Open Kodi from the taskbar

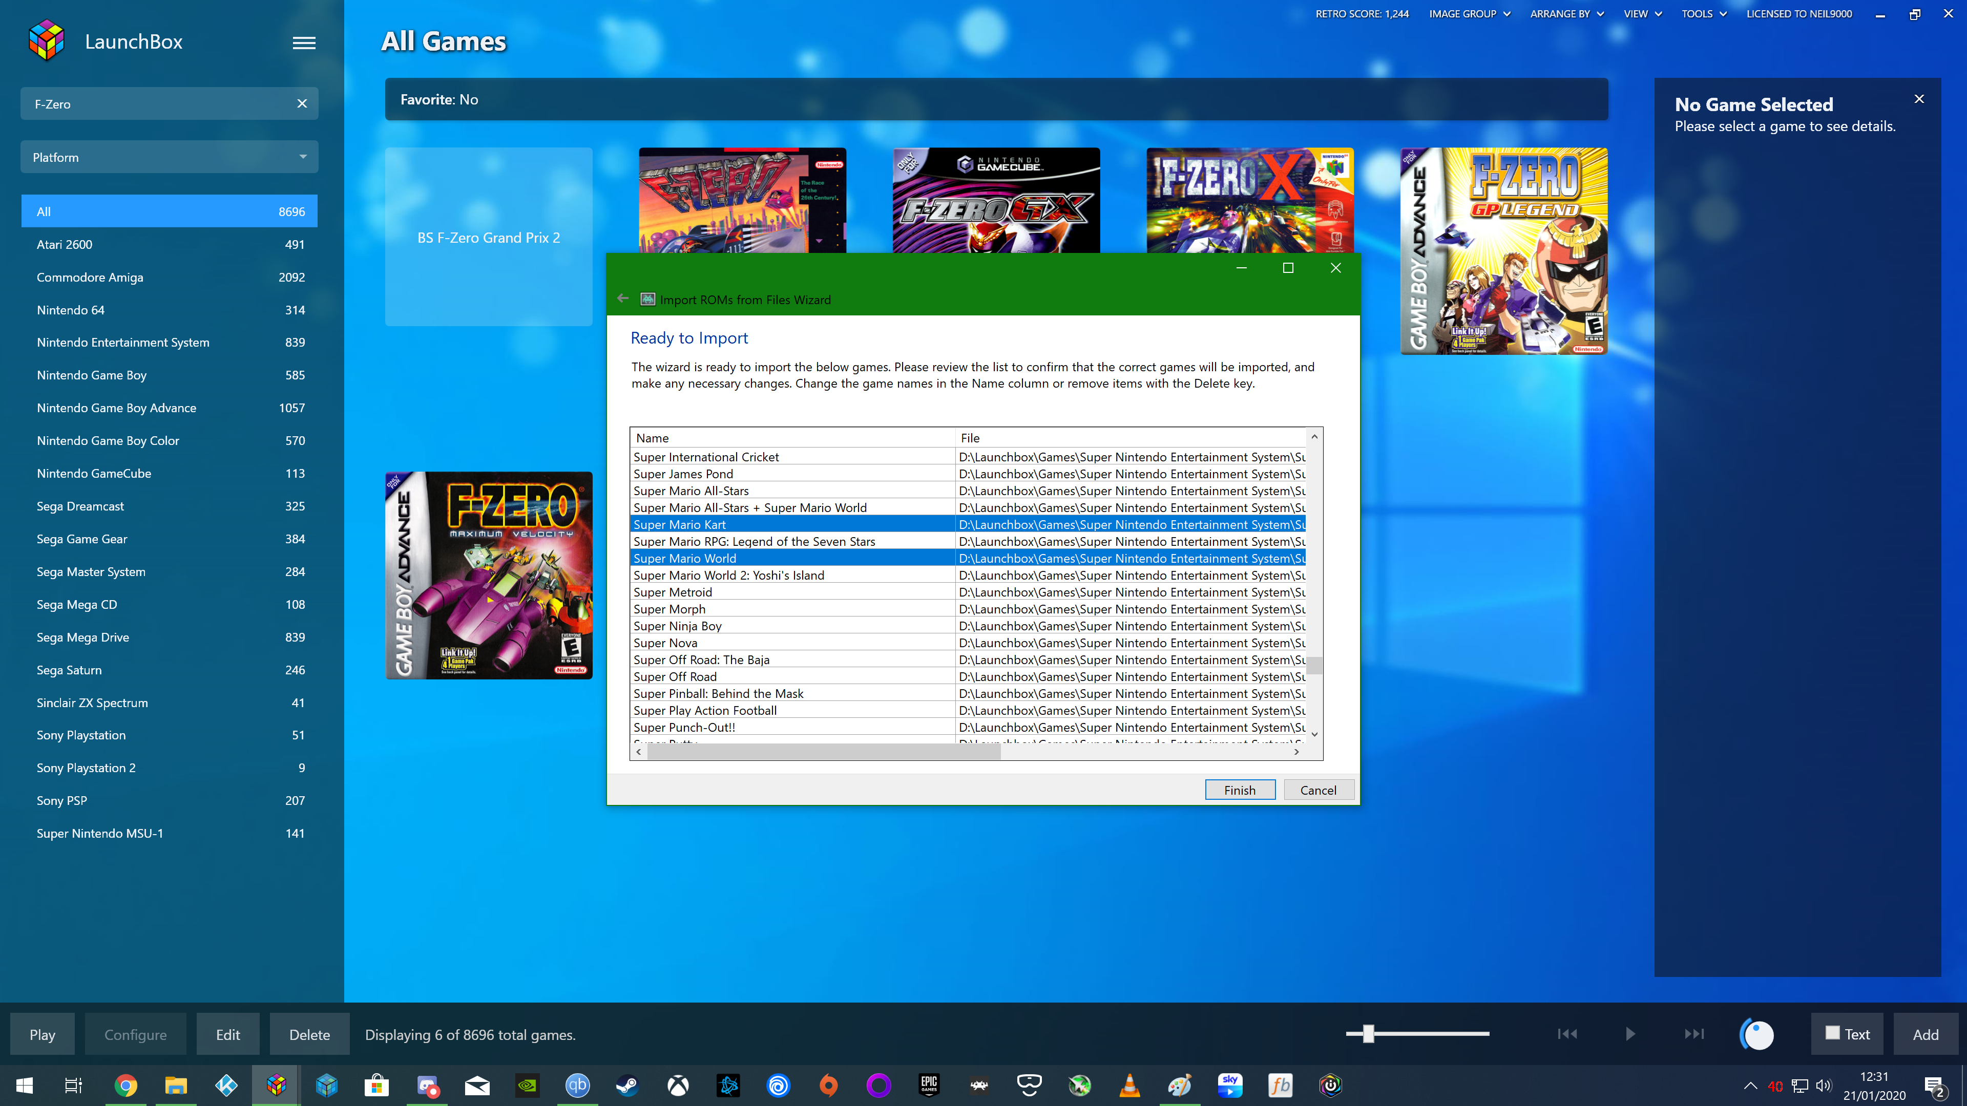pos(226,1084)
